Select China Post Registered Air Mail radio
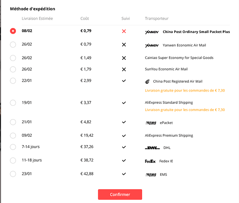The image size is (239, 203). pos(13,81)
